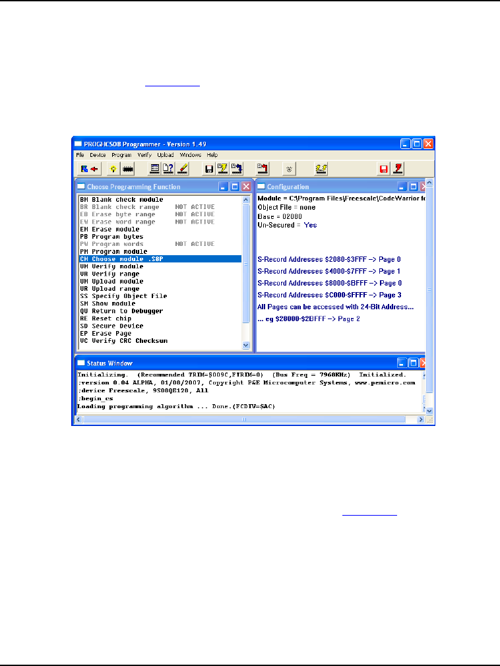The height and width of the screenshot is (666, 500).
Task: Click the double yellow lightning toolbar icon
Action: point(321,169)
